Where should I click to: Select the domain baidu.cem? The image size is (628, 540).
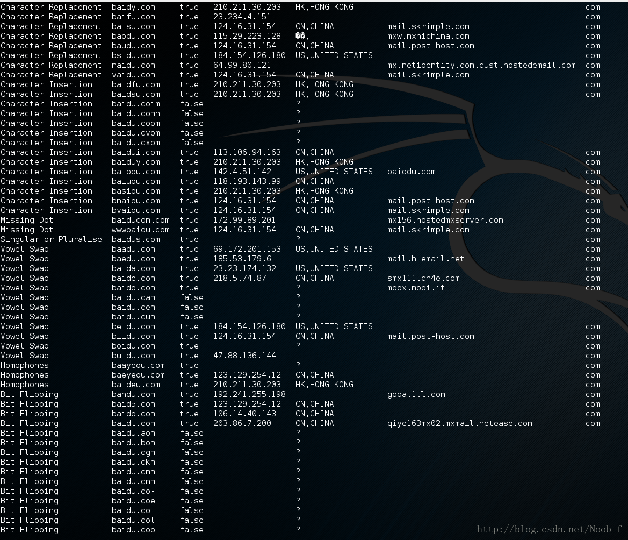point(133,307)
